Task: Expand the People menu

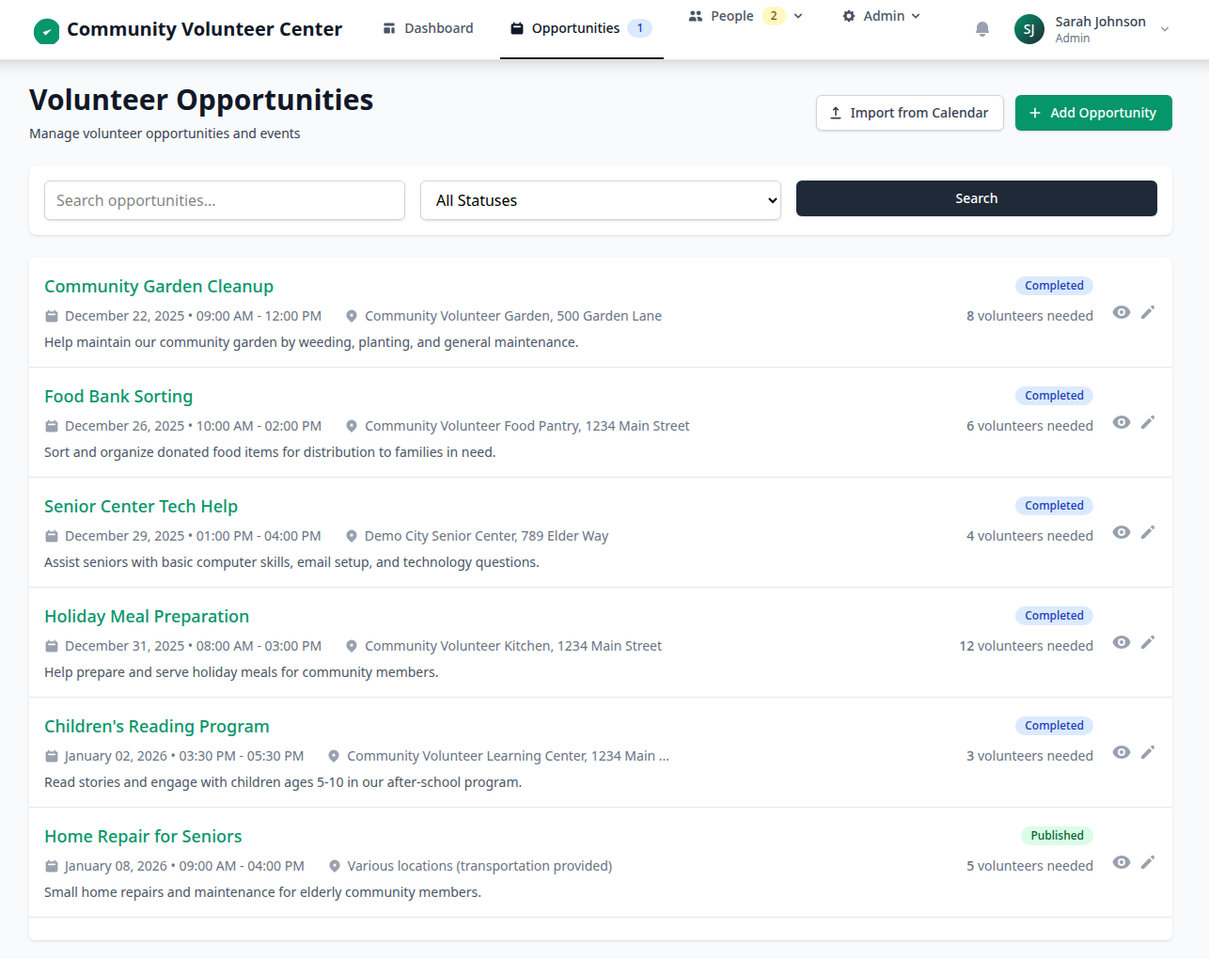Action: click(x=745, y=16)
